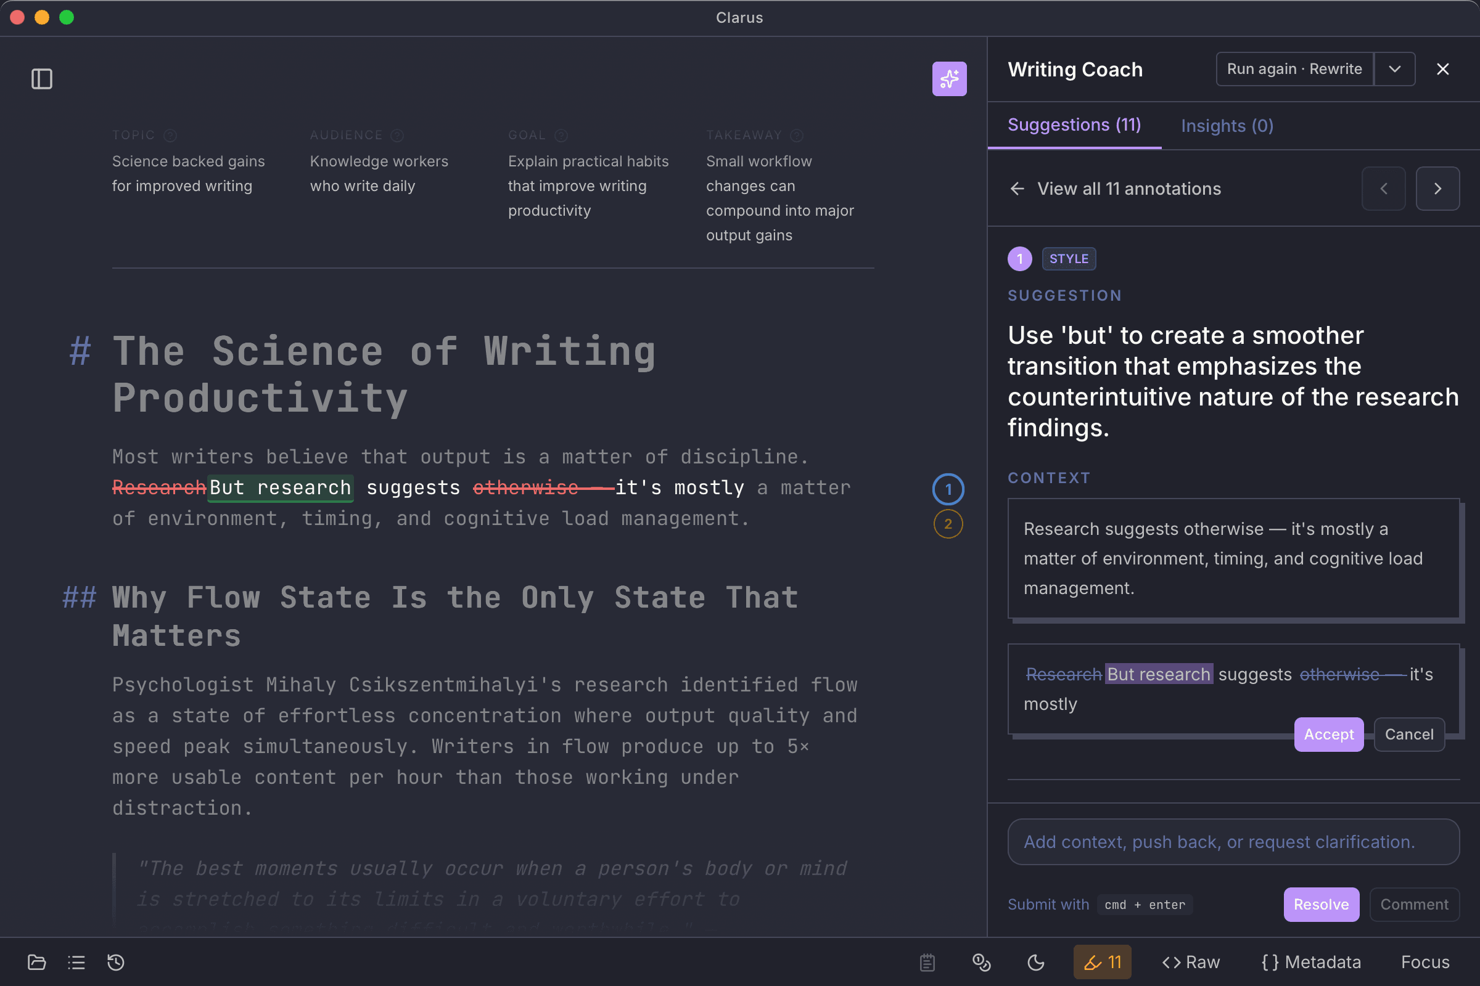Viewport: 1480px width, 986px height.
Task: Select annotation marker 2 in the margin
Action: click(x=948, y=524)
